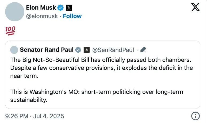207x123 pixels.
Task: Click the government affiliation badge icon
Action: coord(87,50)
